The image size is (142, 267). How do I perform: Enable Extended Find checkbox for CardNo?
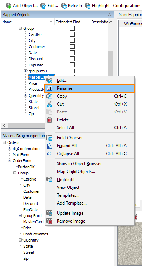[73, 34]
